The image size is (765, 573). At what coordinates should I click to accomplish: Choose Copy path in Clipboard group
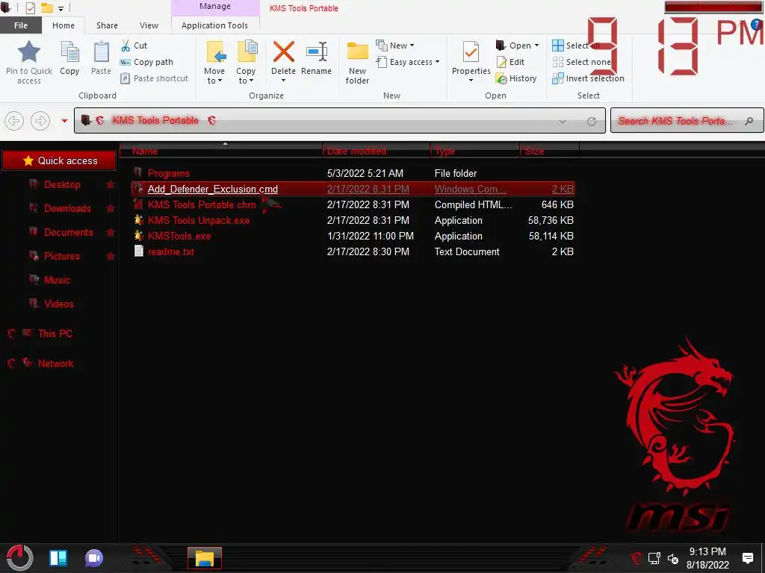(146, 62)
